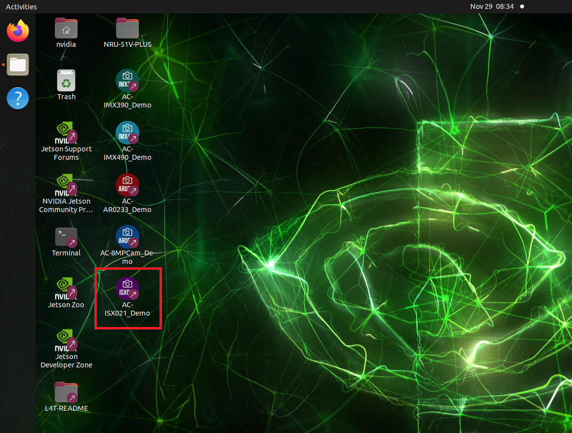This screenshot has width=572, height=433.
Task: Select the AC-IMX490_Demo camera shortcut
Action: (127, 133)
